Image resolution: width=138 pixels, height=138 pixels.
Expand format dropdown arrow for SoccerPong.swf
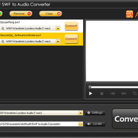point(58,29)
